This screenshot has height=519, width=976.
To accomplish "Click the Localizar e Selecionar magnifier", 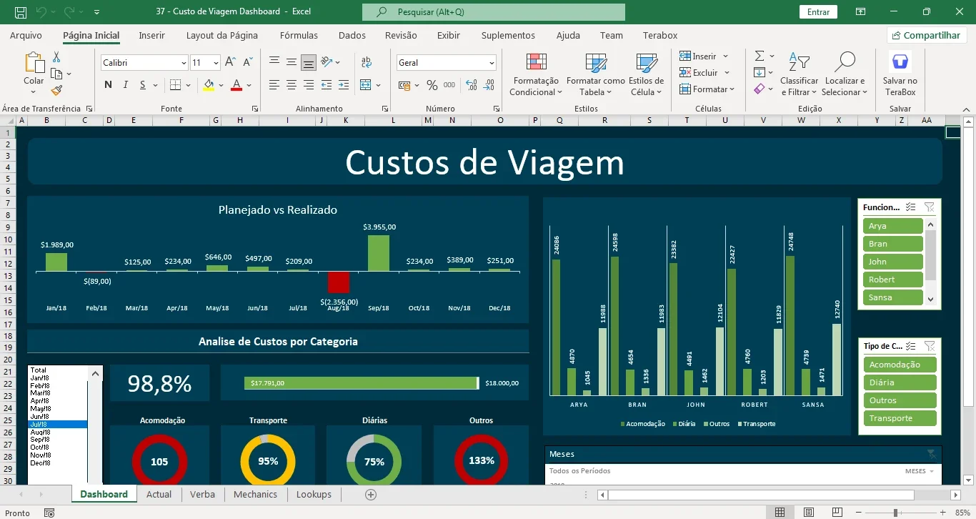I will 845,62.
